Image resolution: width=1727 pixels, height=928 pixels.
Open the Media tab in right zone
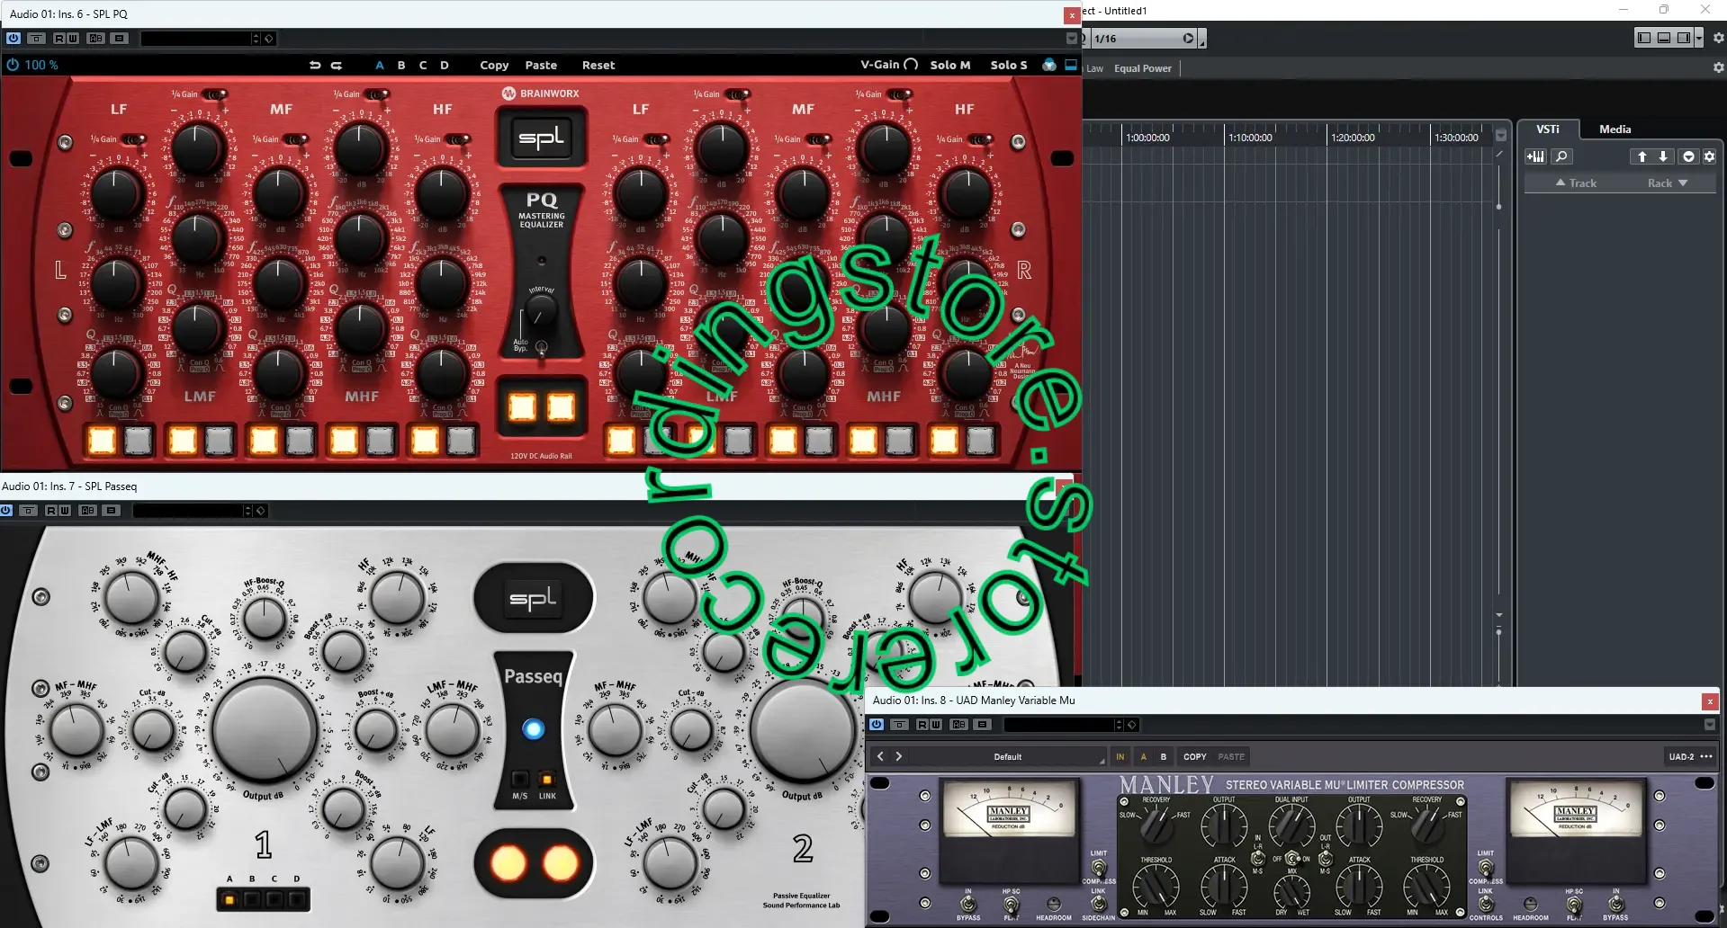click(1615, 129)
